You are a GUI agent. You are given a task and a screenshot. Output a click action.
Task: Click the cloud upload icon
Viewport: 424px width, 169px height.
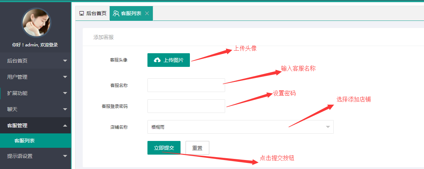tap(157, 60)
